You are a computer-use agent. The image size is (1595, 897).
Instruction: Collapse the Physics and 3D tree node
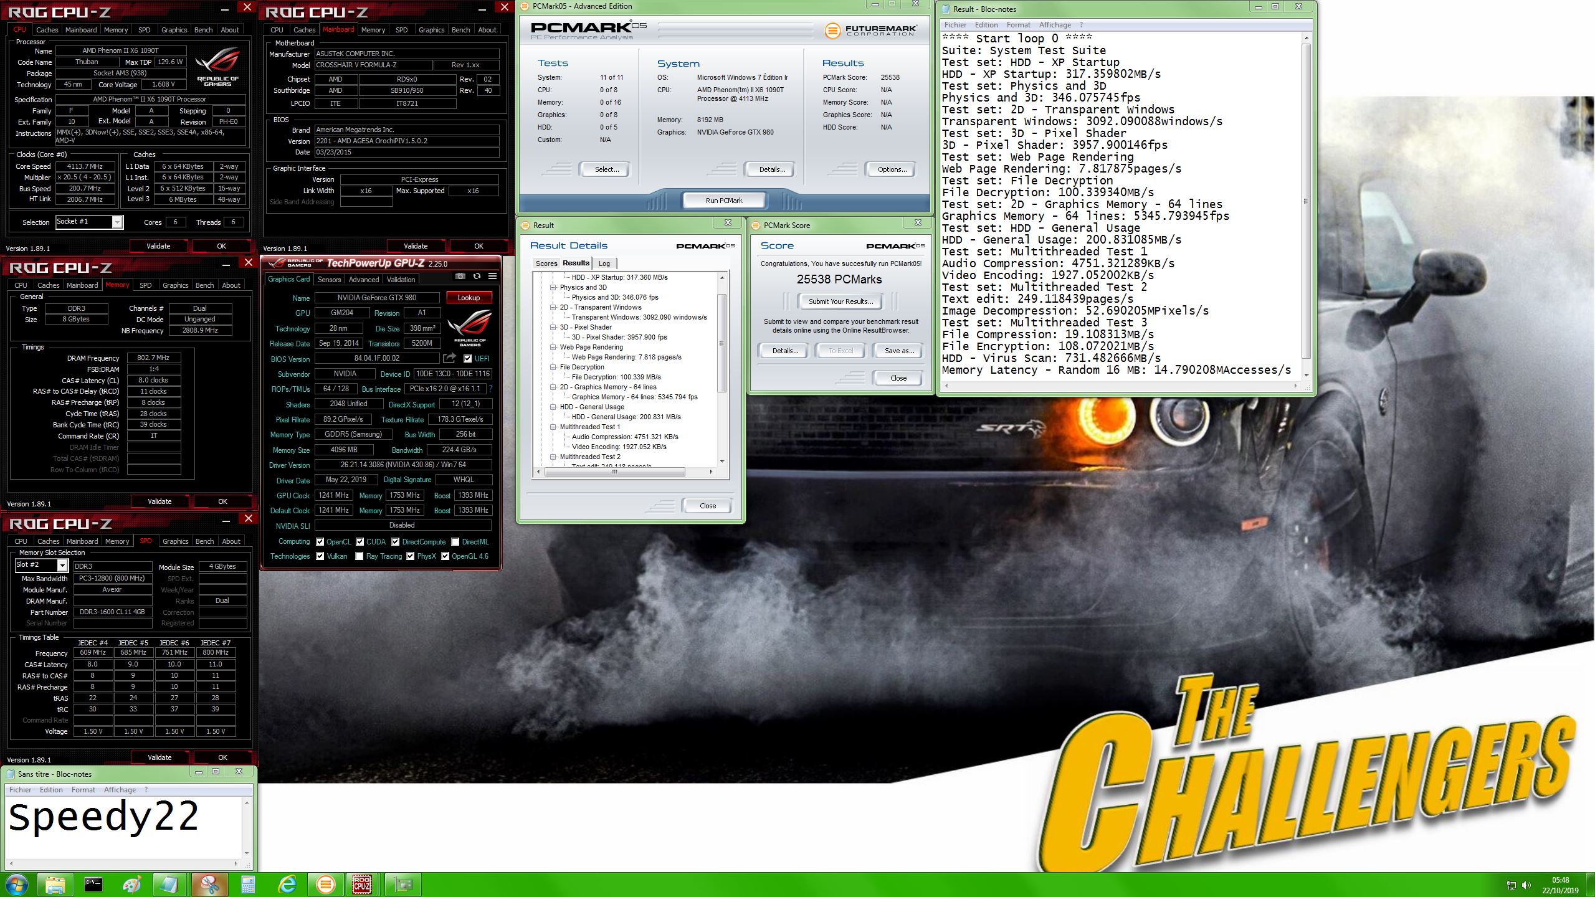point(553,288)
